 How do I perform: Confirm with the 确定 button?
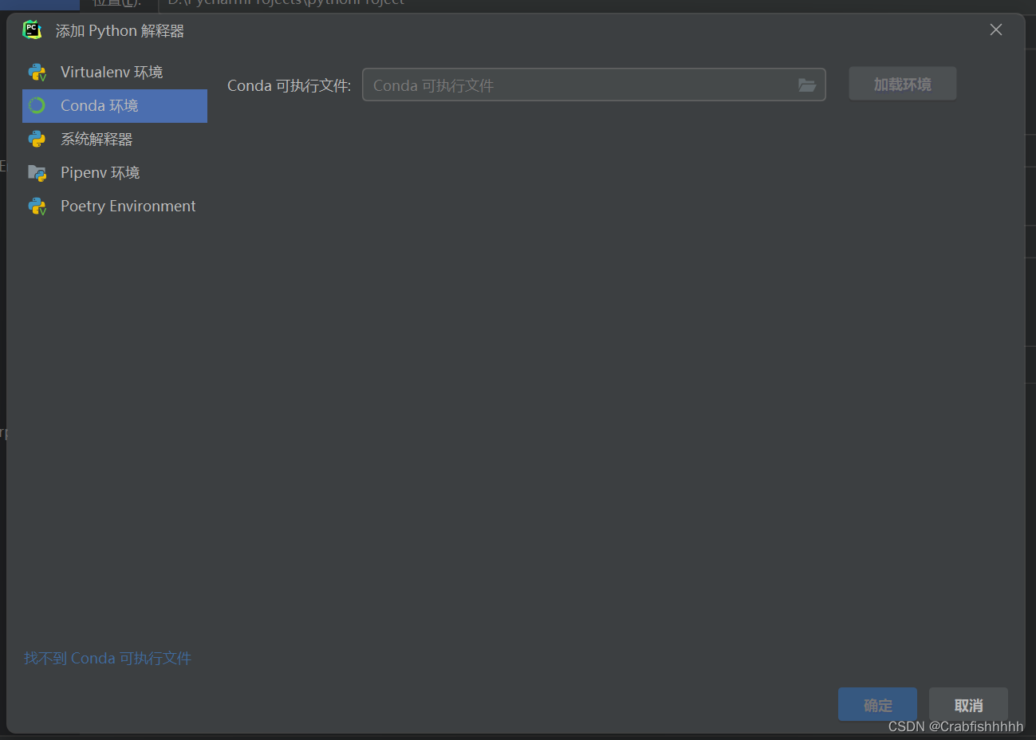pos(877,704)
